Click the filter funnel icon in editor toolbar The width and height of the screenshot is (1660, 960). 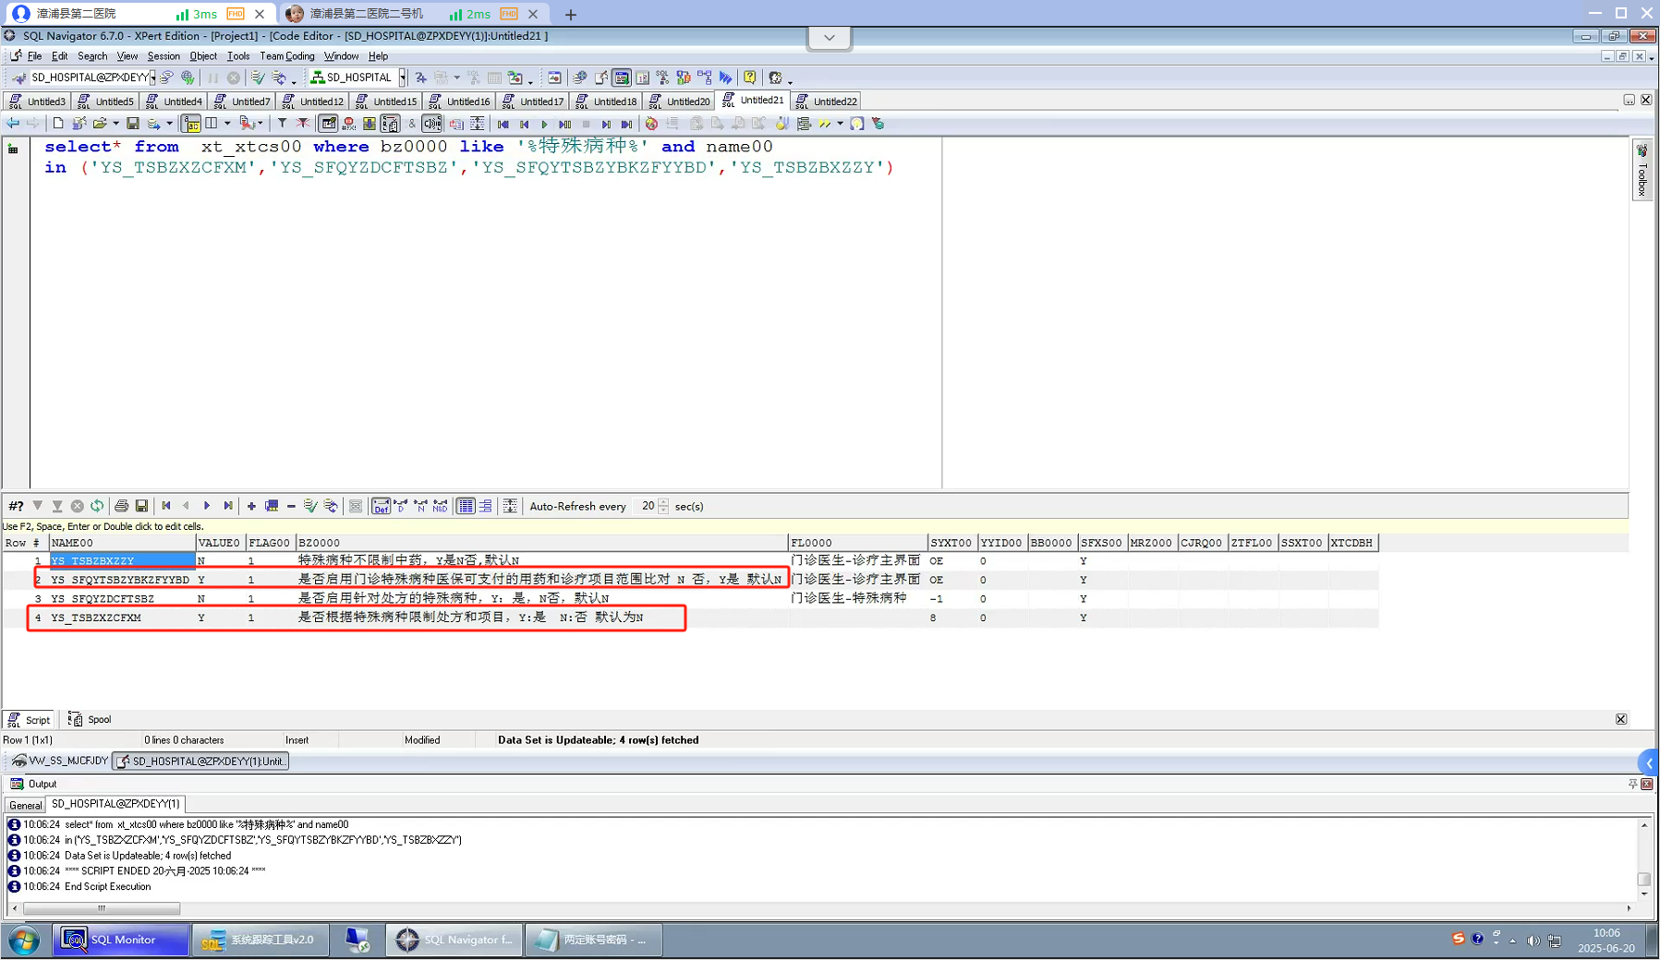282,124
